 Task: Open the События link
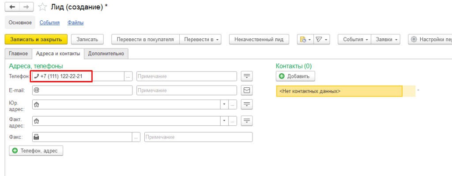click(x=49, y=22)
